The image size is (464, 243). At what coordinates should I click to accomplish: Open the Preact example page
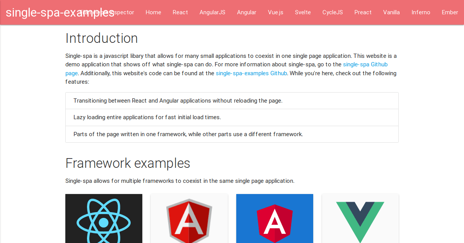point(363,12)
